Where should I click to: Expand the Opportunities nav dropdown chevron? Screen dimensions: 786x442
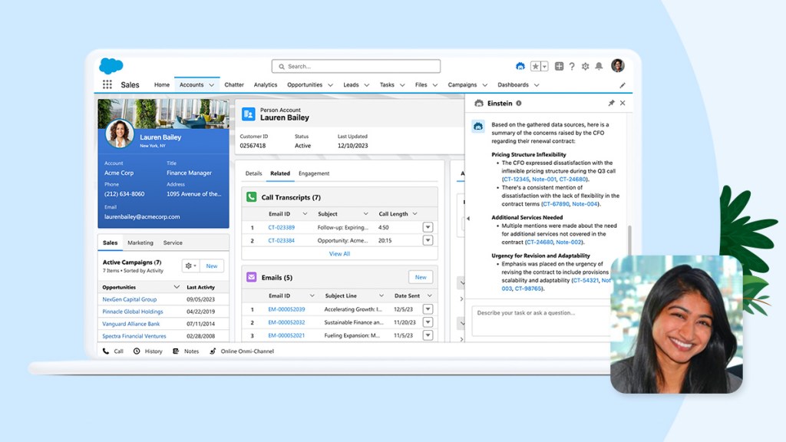(x=330, y=85)
